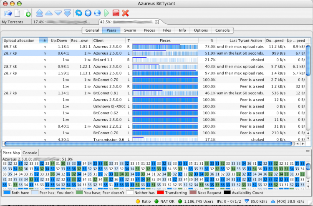Sort by % column header
Image resolution: width=313 pixels, height=206 pixels.
pos(207,40)
